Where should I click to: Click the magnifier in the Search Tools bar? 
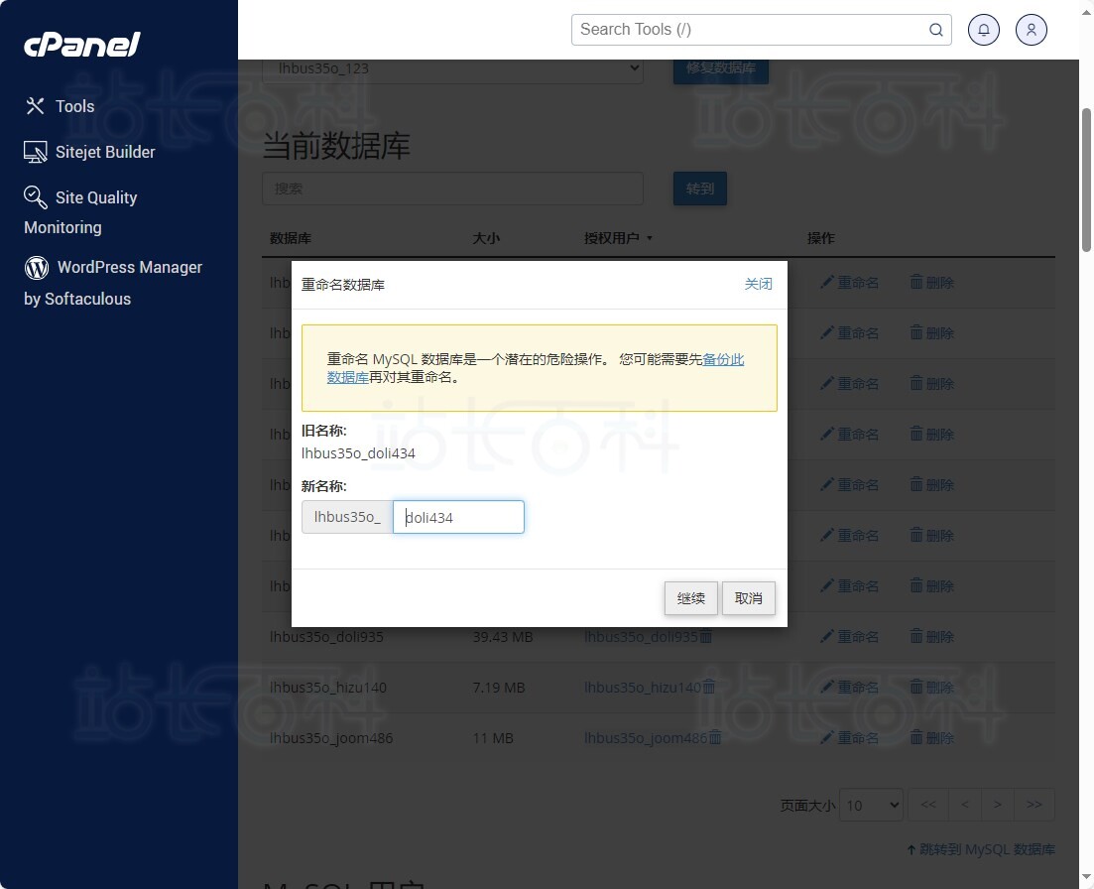pos(935,30)
